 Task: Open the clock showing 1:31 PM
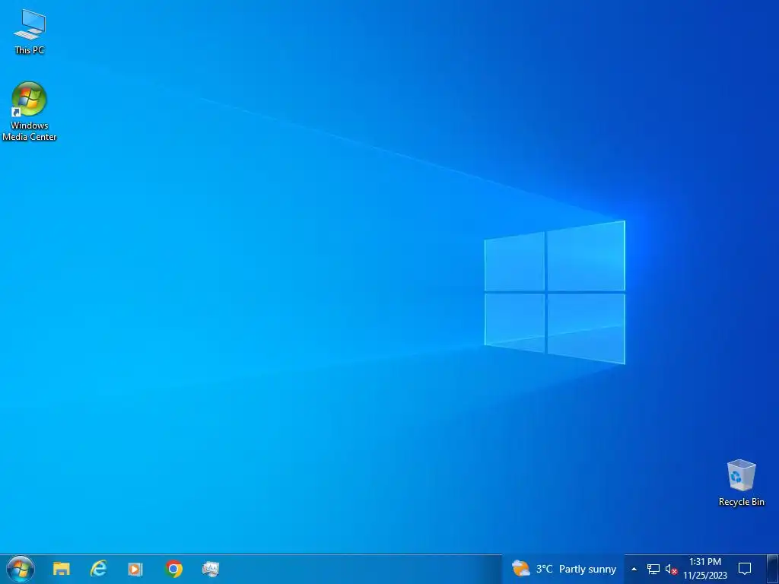tap(705, 569)
